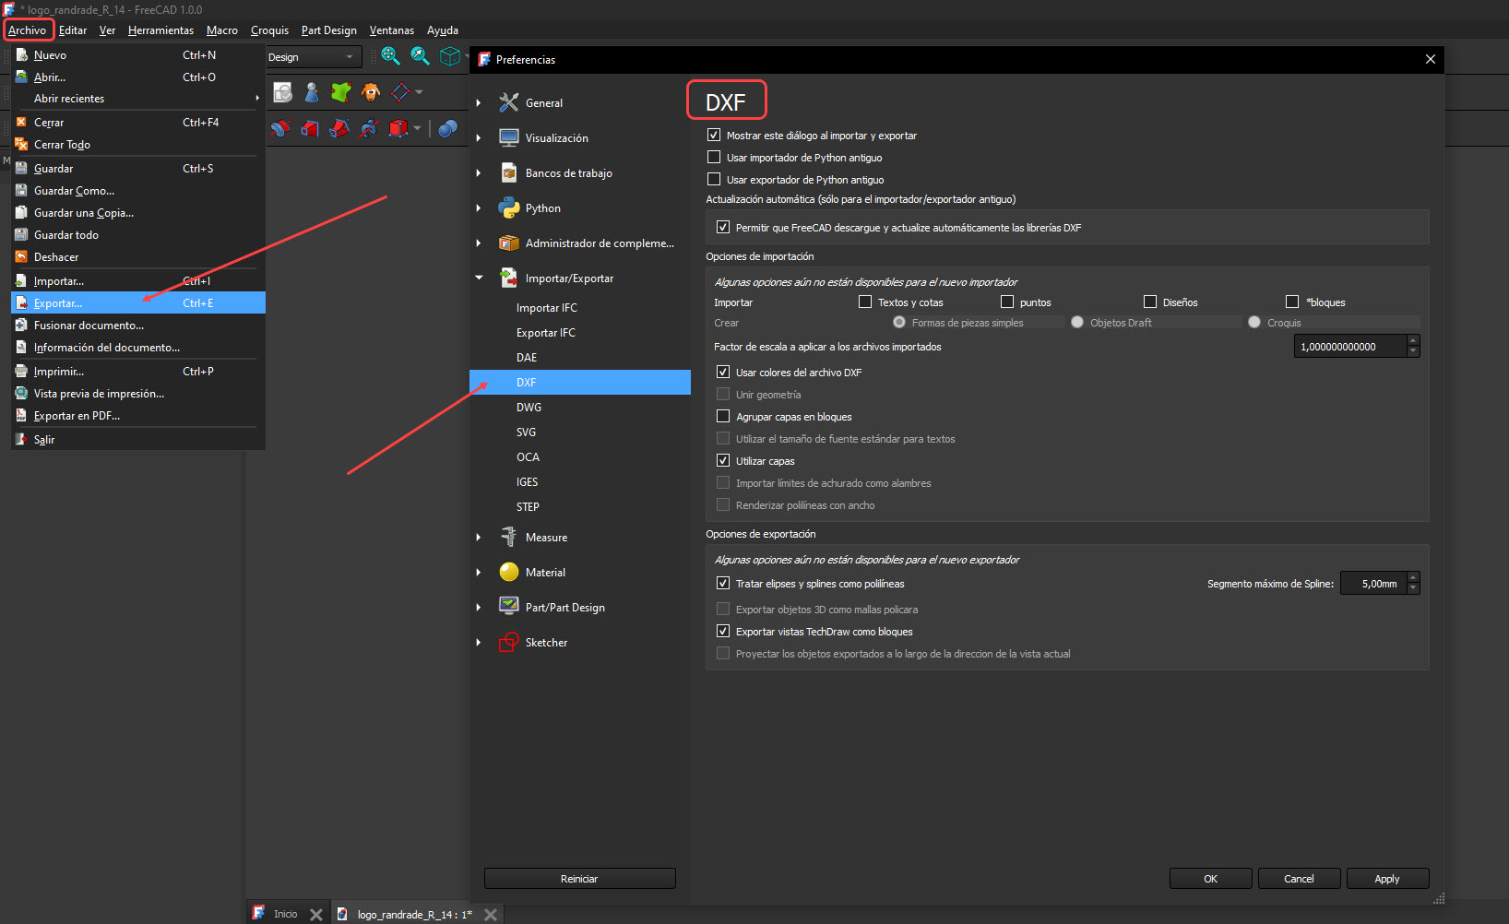
Task: Click the Administrador de complementos package icon
Action: pos(509,243)
